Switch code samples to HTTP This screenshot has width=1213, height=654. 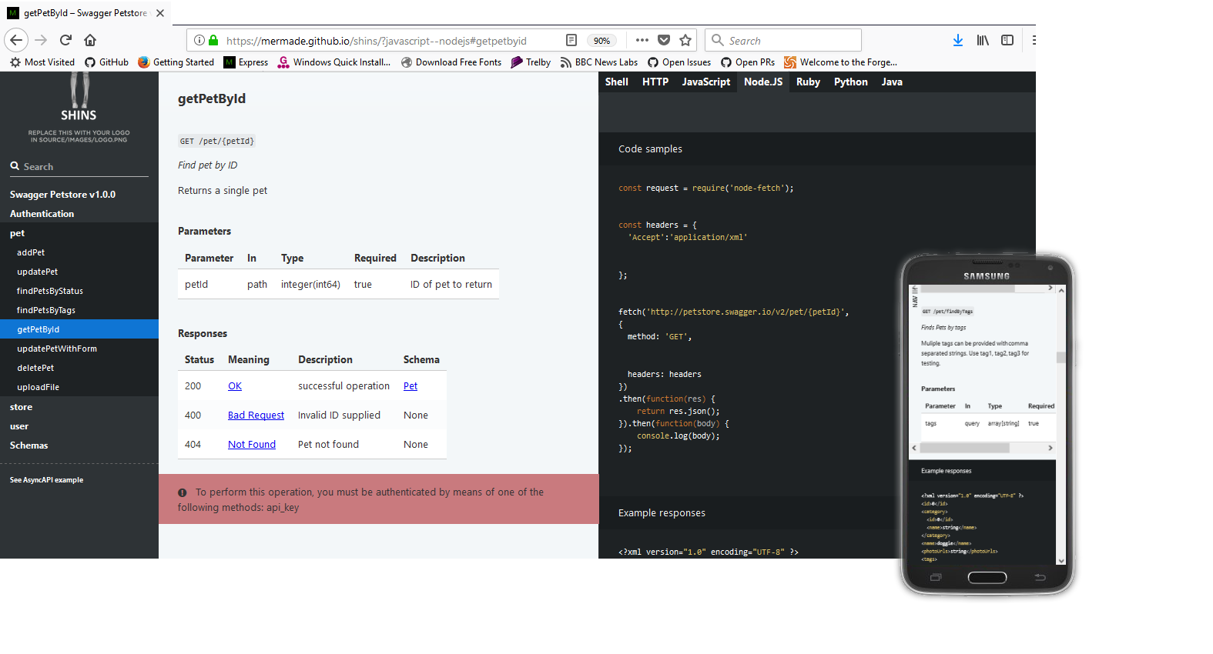[x=655, y=82]
